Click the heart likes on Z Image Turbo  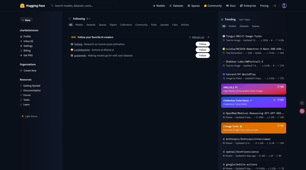280,126
